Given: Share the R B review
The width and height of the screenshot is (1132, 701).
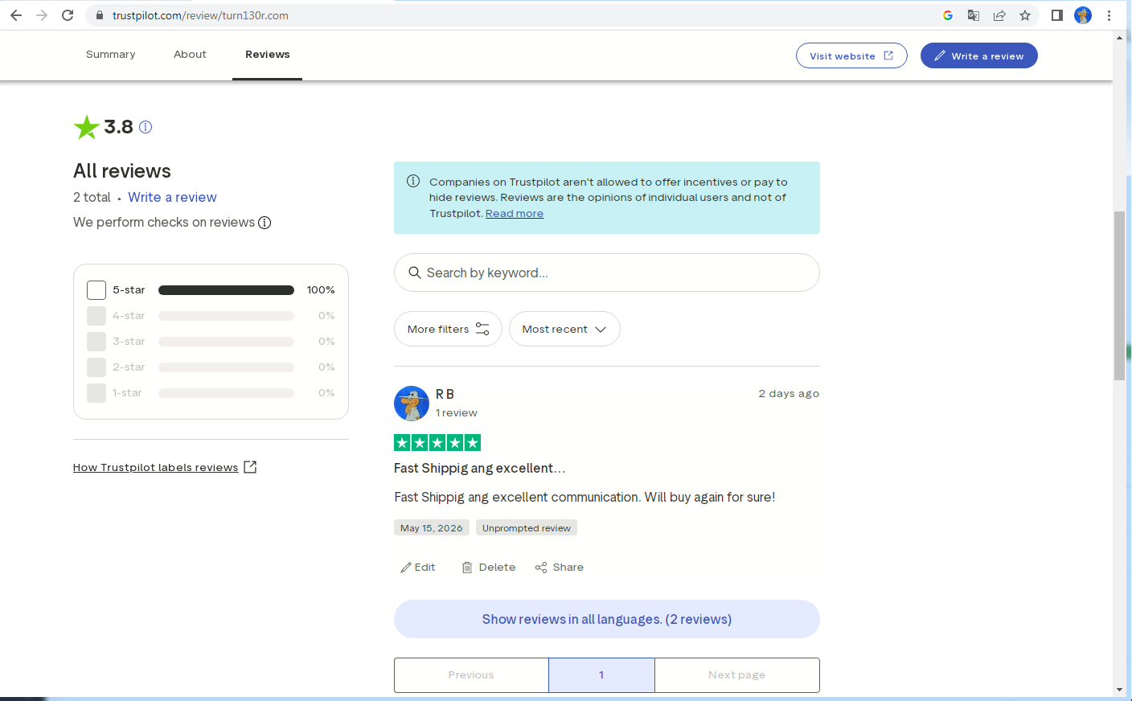Looking at the screenshot, I should pos(560,568).
